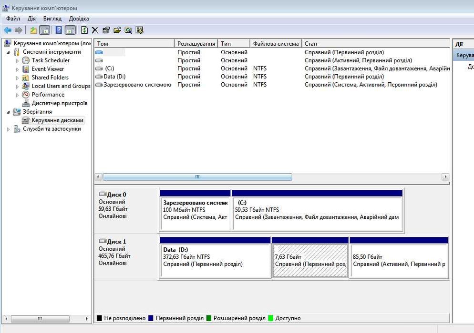Image resolution: width=474 pixels, height=333 pixels.
Task: Click the Forward arrow in the toolbar
Action: (x=19, y=30)
